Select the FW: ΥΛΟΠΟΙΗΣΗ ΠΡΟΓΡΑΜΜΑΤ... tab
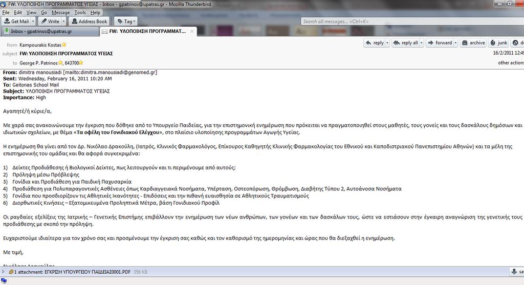This screenshot has height=285, width=524. (x=147, y=31)
